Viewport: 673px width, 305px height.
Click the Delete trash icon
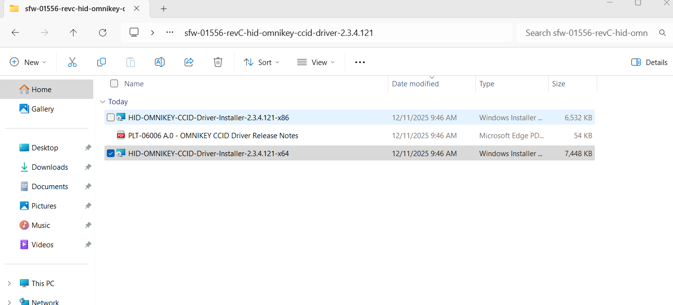tap(218, 62)
